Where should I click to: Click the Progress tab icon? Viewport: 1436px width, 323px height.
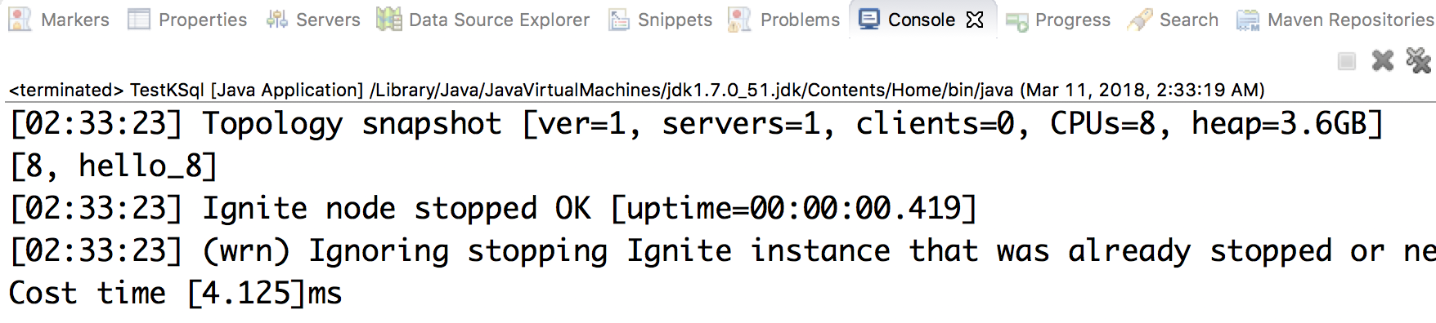[x=1016, y=21]
